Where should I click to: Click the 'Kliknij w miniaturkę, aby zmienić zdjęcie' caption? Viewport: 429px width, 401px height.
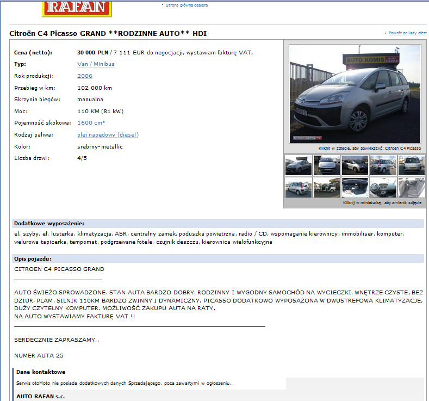tap(382, 203)
